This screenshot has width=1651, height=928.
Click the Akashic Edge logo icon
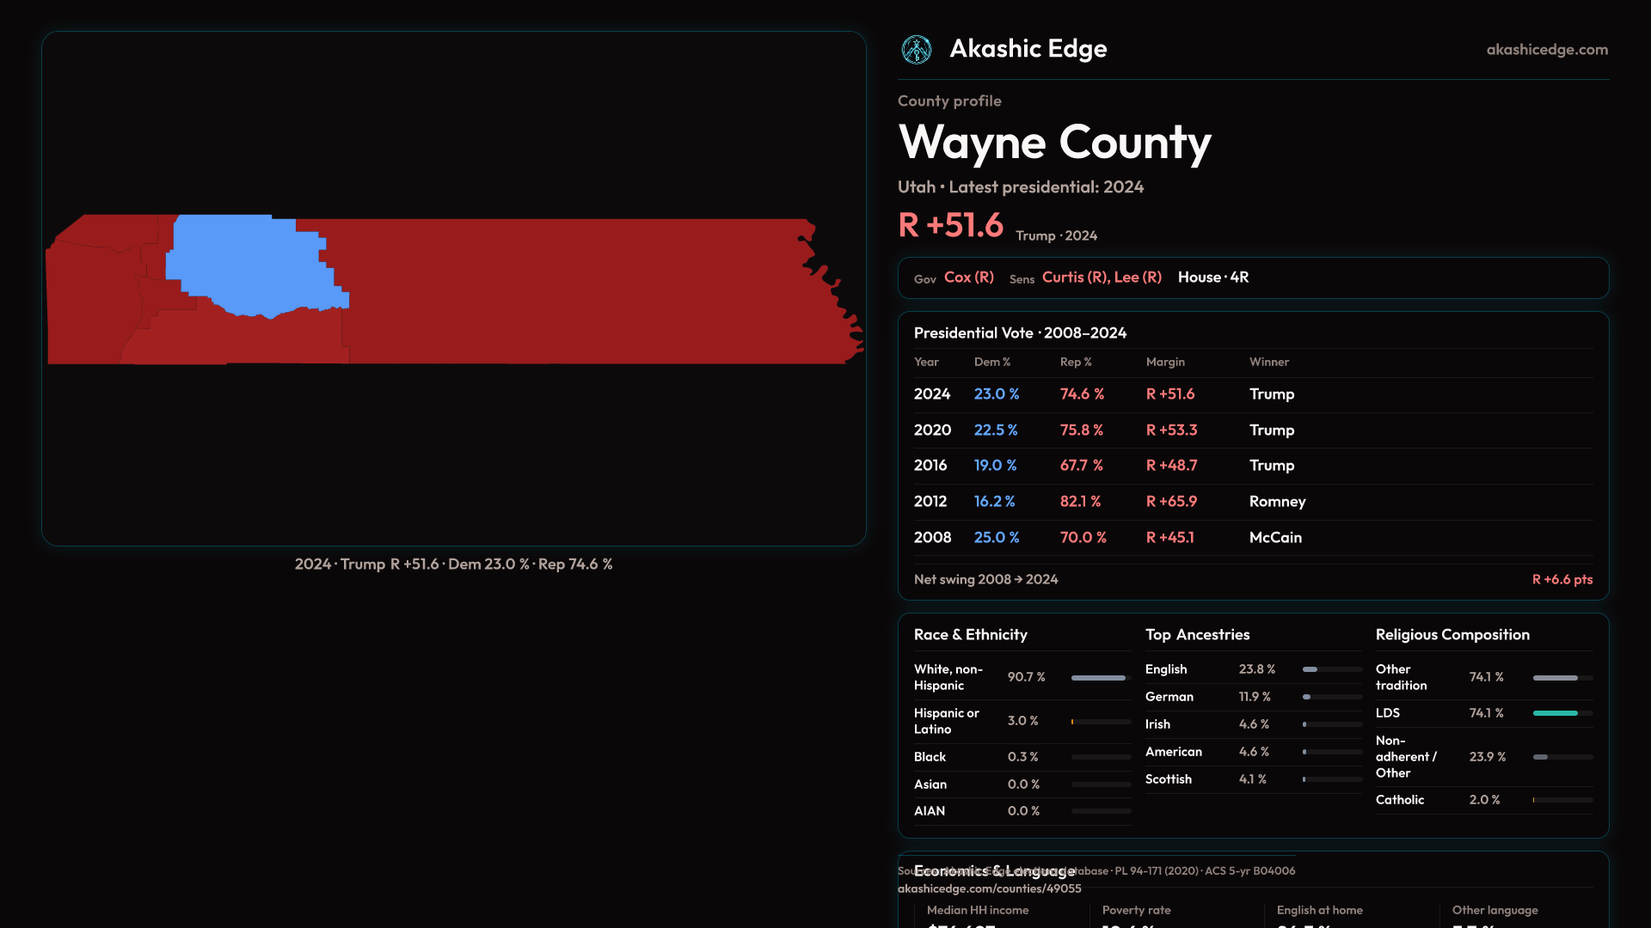pos(916,50)
